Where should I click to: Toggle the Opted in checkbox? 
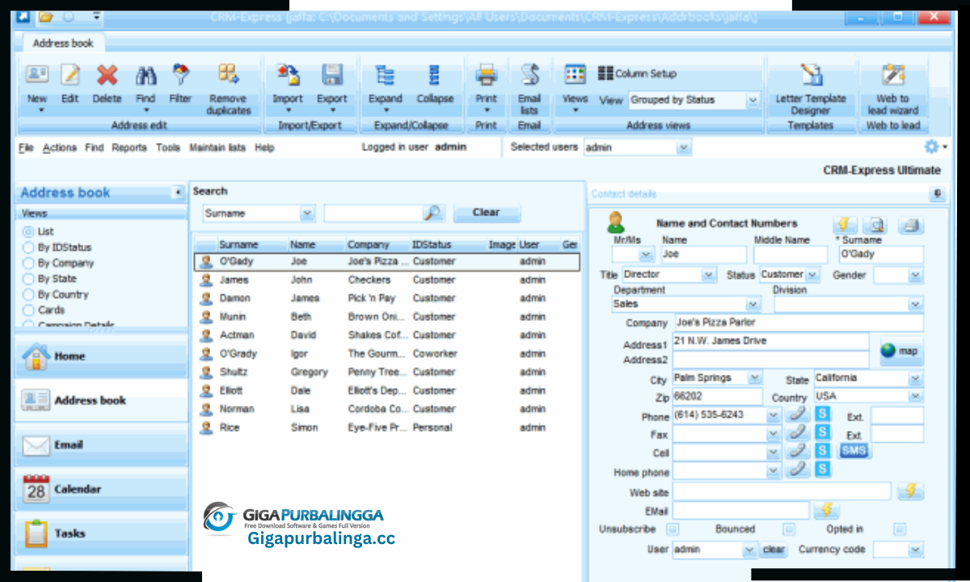pos(900,529)
